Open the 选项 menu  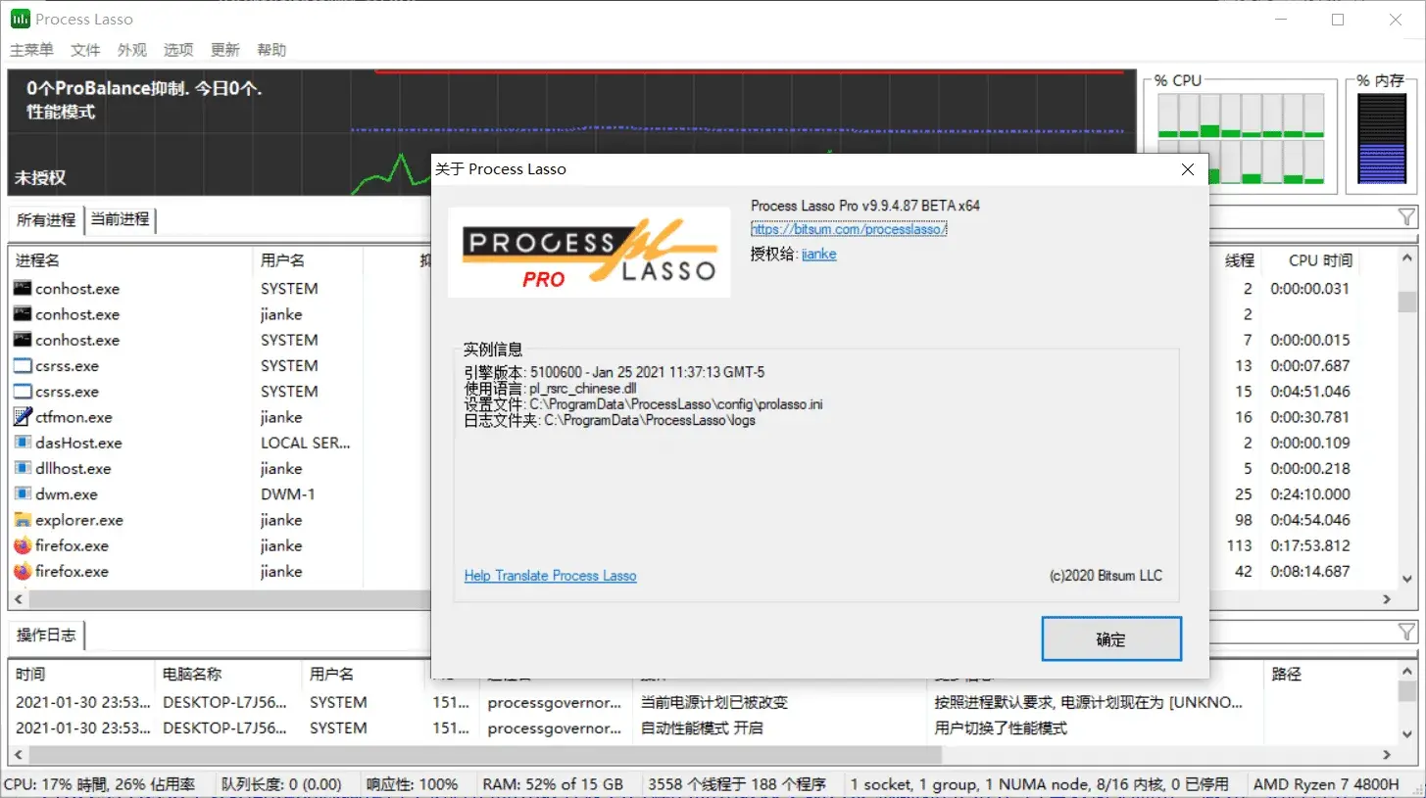(178, 50)
